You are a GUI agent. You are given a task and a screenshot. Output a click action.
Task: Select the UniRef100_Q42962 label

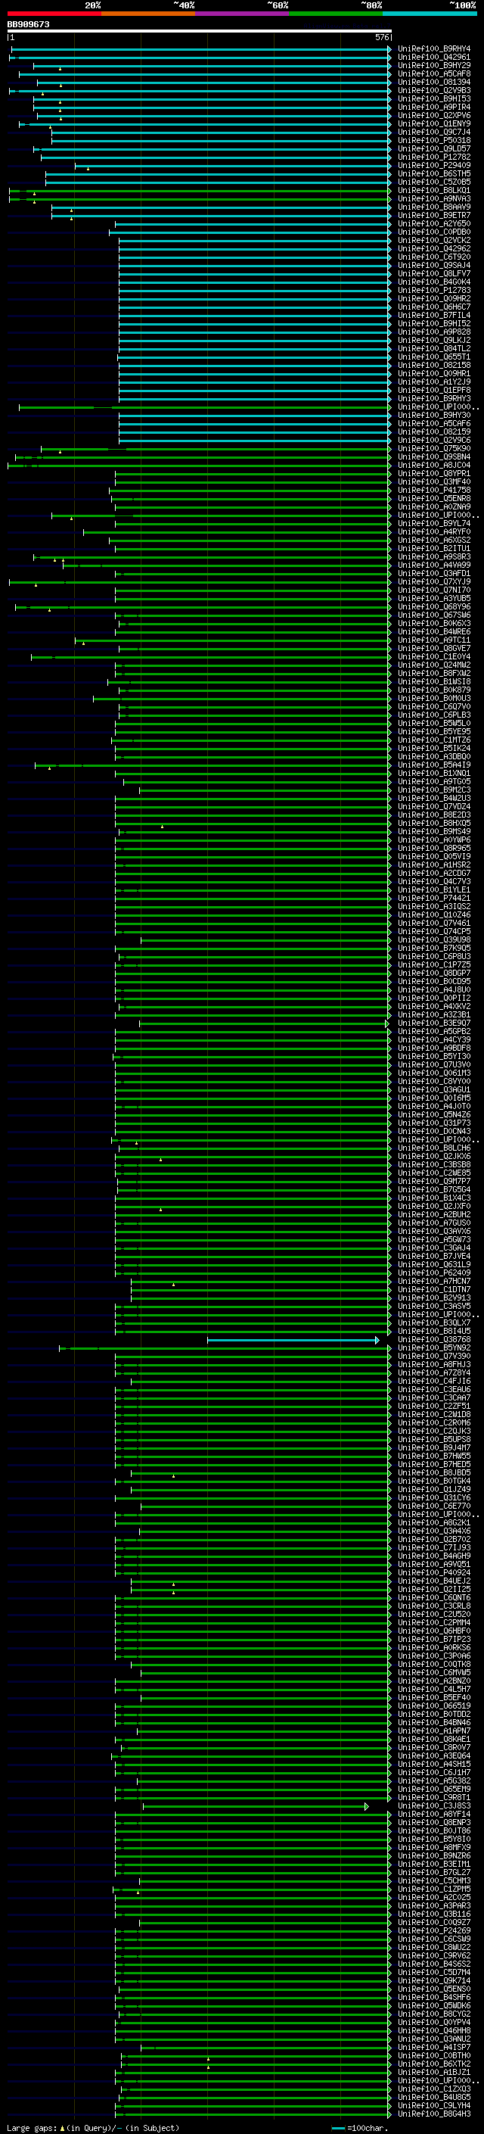point(433,248)
